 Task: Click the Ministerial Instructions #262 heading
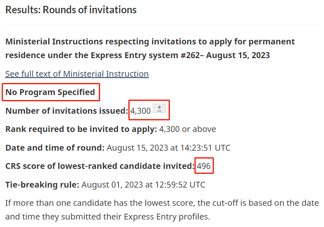[x=150, y=48]
